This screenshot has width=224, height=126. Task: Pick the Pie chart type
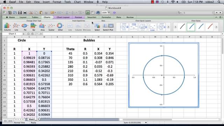tap(25, 27)
